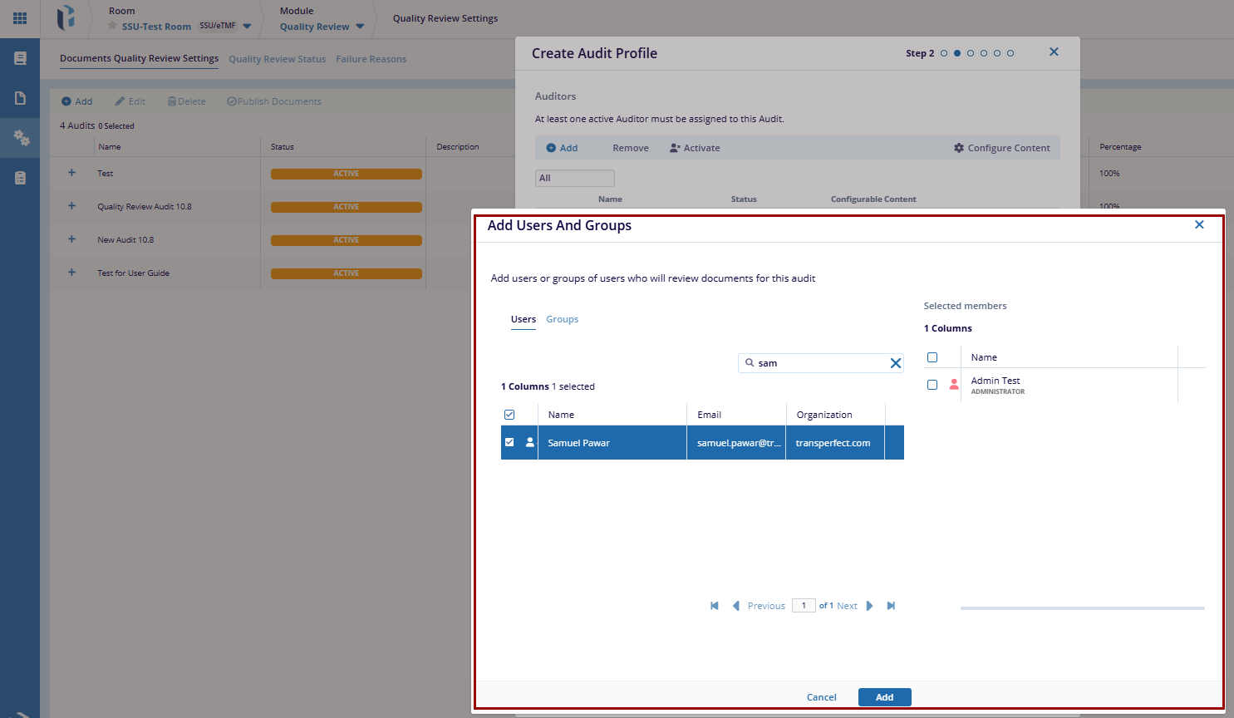The height and width of the screenshot is (718, 1234).
Task: Clear the sam search text
Action: tap(895, 363)
